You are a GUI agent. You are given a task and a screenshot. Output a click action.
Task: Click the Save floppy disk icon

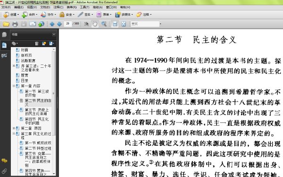point(24,24)
